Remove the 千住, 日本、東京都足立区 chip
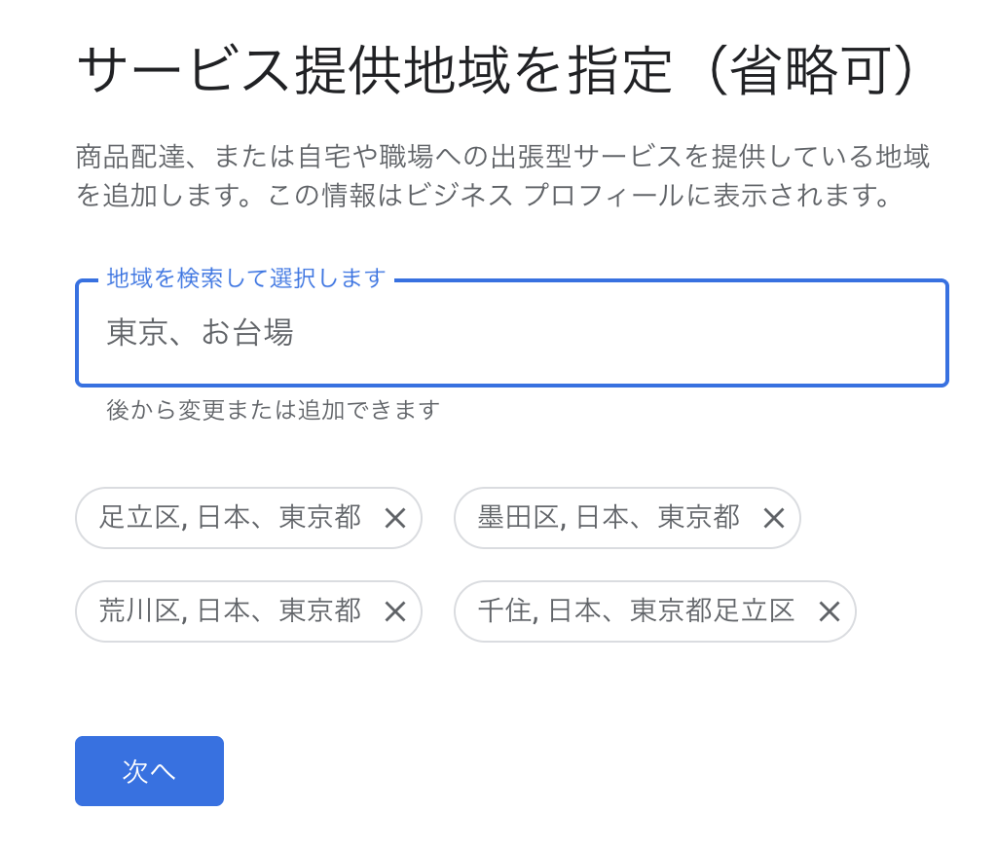Image resolution: width=997 pixels, height=849 pixels. click(x=830, y=611)
